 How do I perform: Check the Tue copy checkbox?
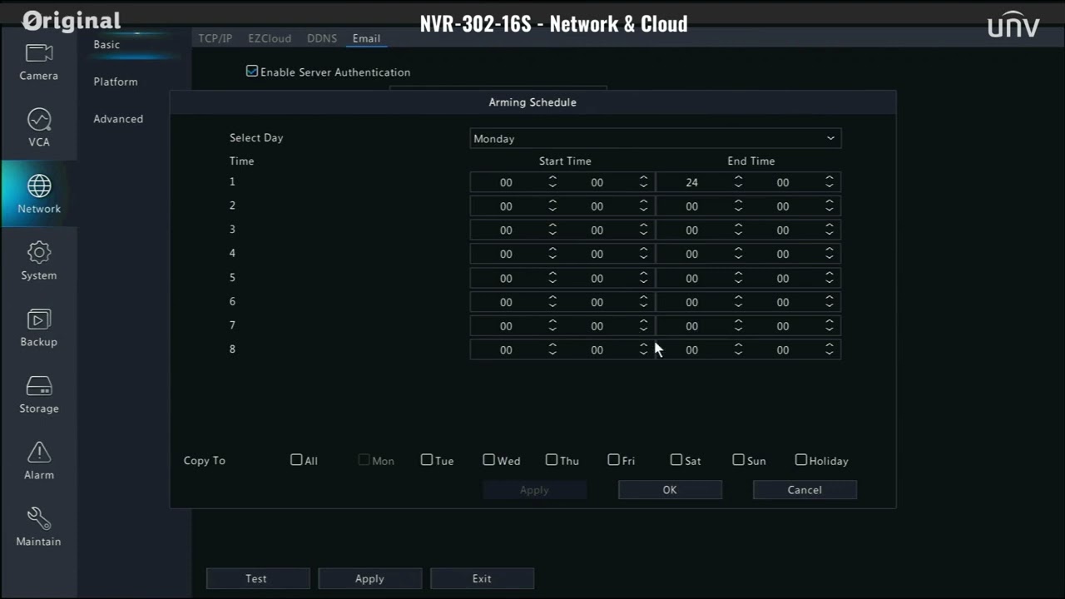point(427,460)
